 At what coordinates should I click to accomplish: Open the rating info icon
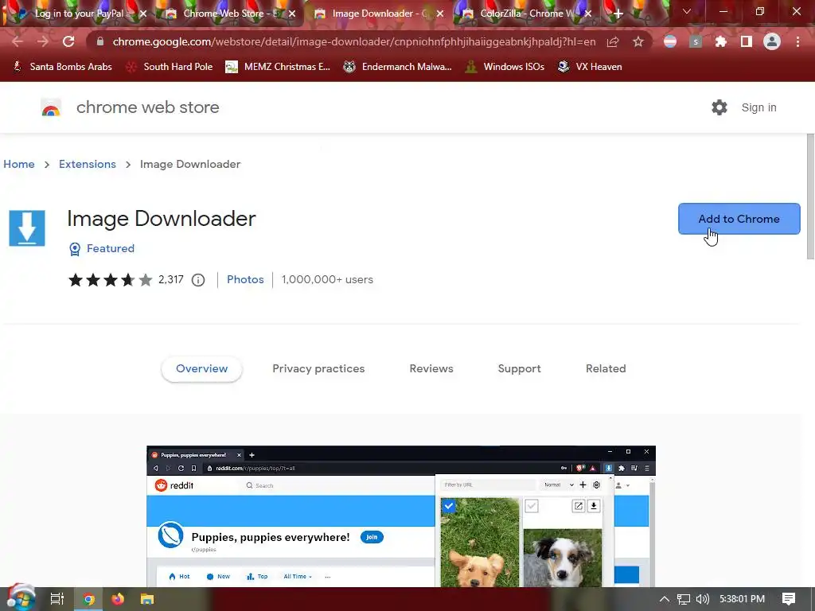coord(198,280)
